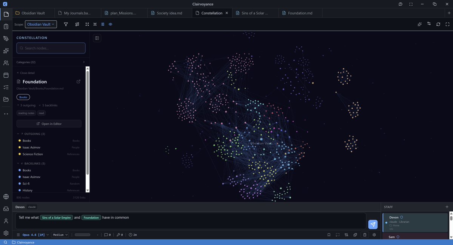Image resolution: width=453 pixels, height=245 pixels.
Task: Click the reading-notes tag
Action: click(26, 113)
